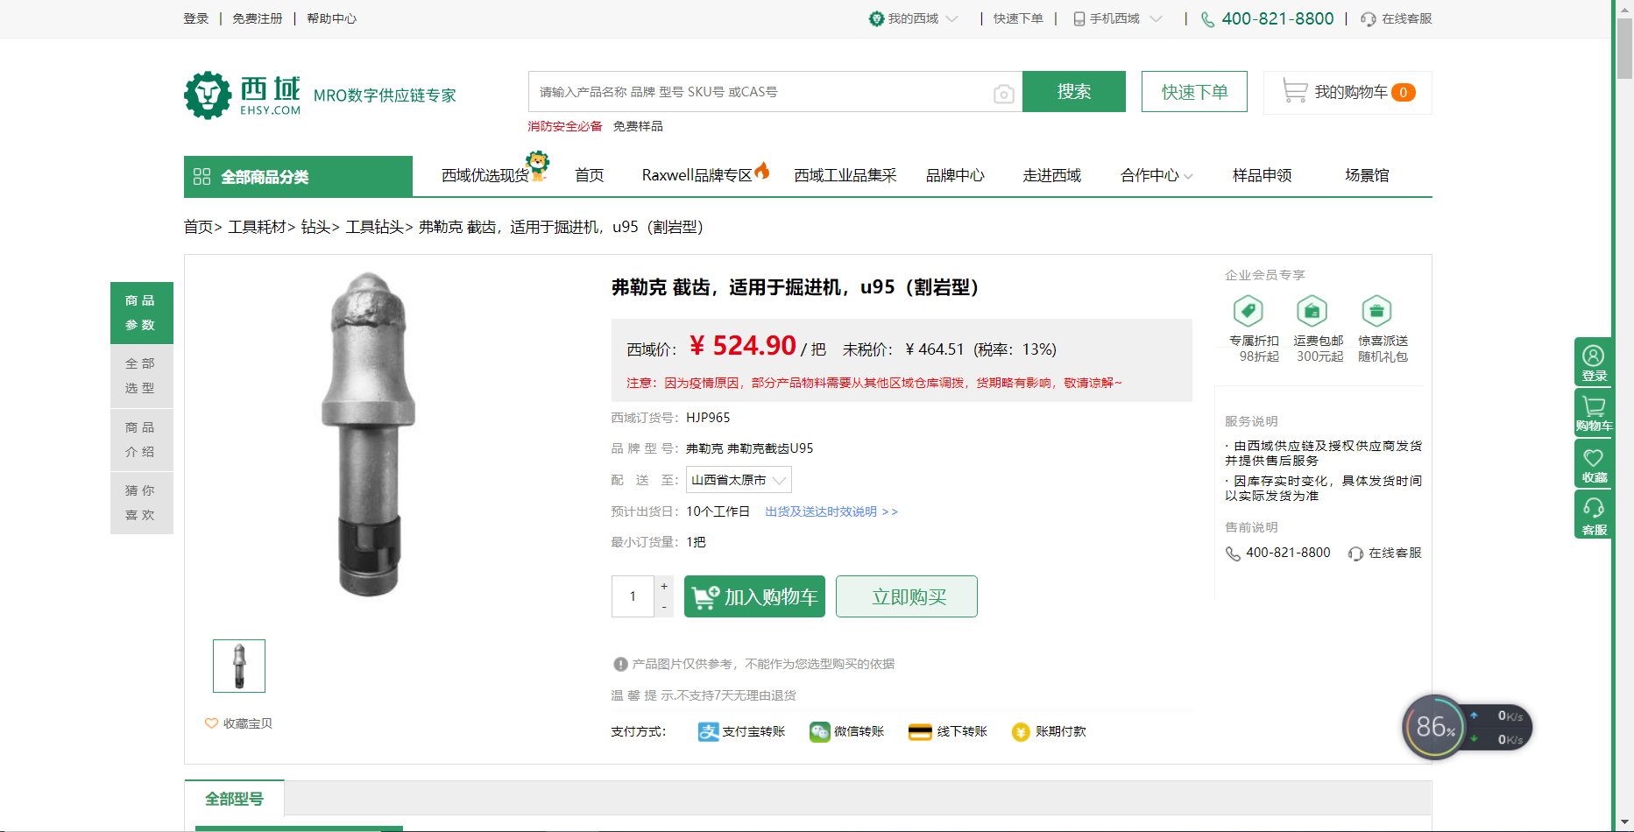This screenshot has width=1634, height=832.
Task: Decrease quantity with minus stepper
Action: pos(664,607)
